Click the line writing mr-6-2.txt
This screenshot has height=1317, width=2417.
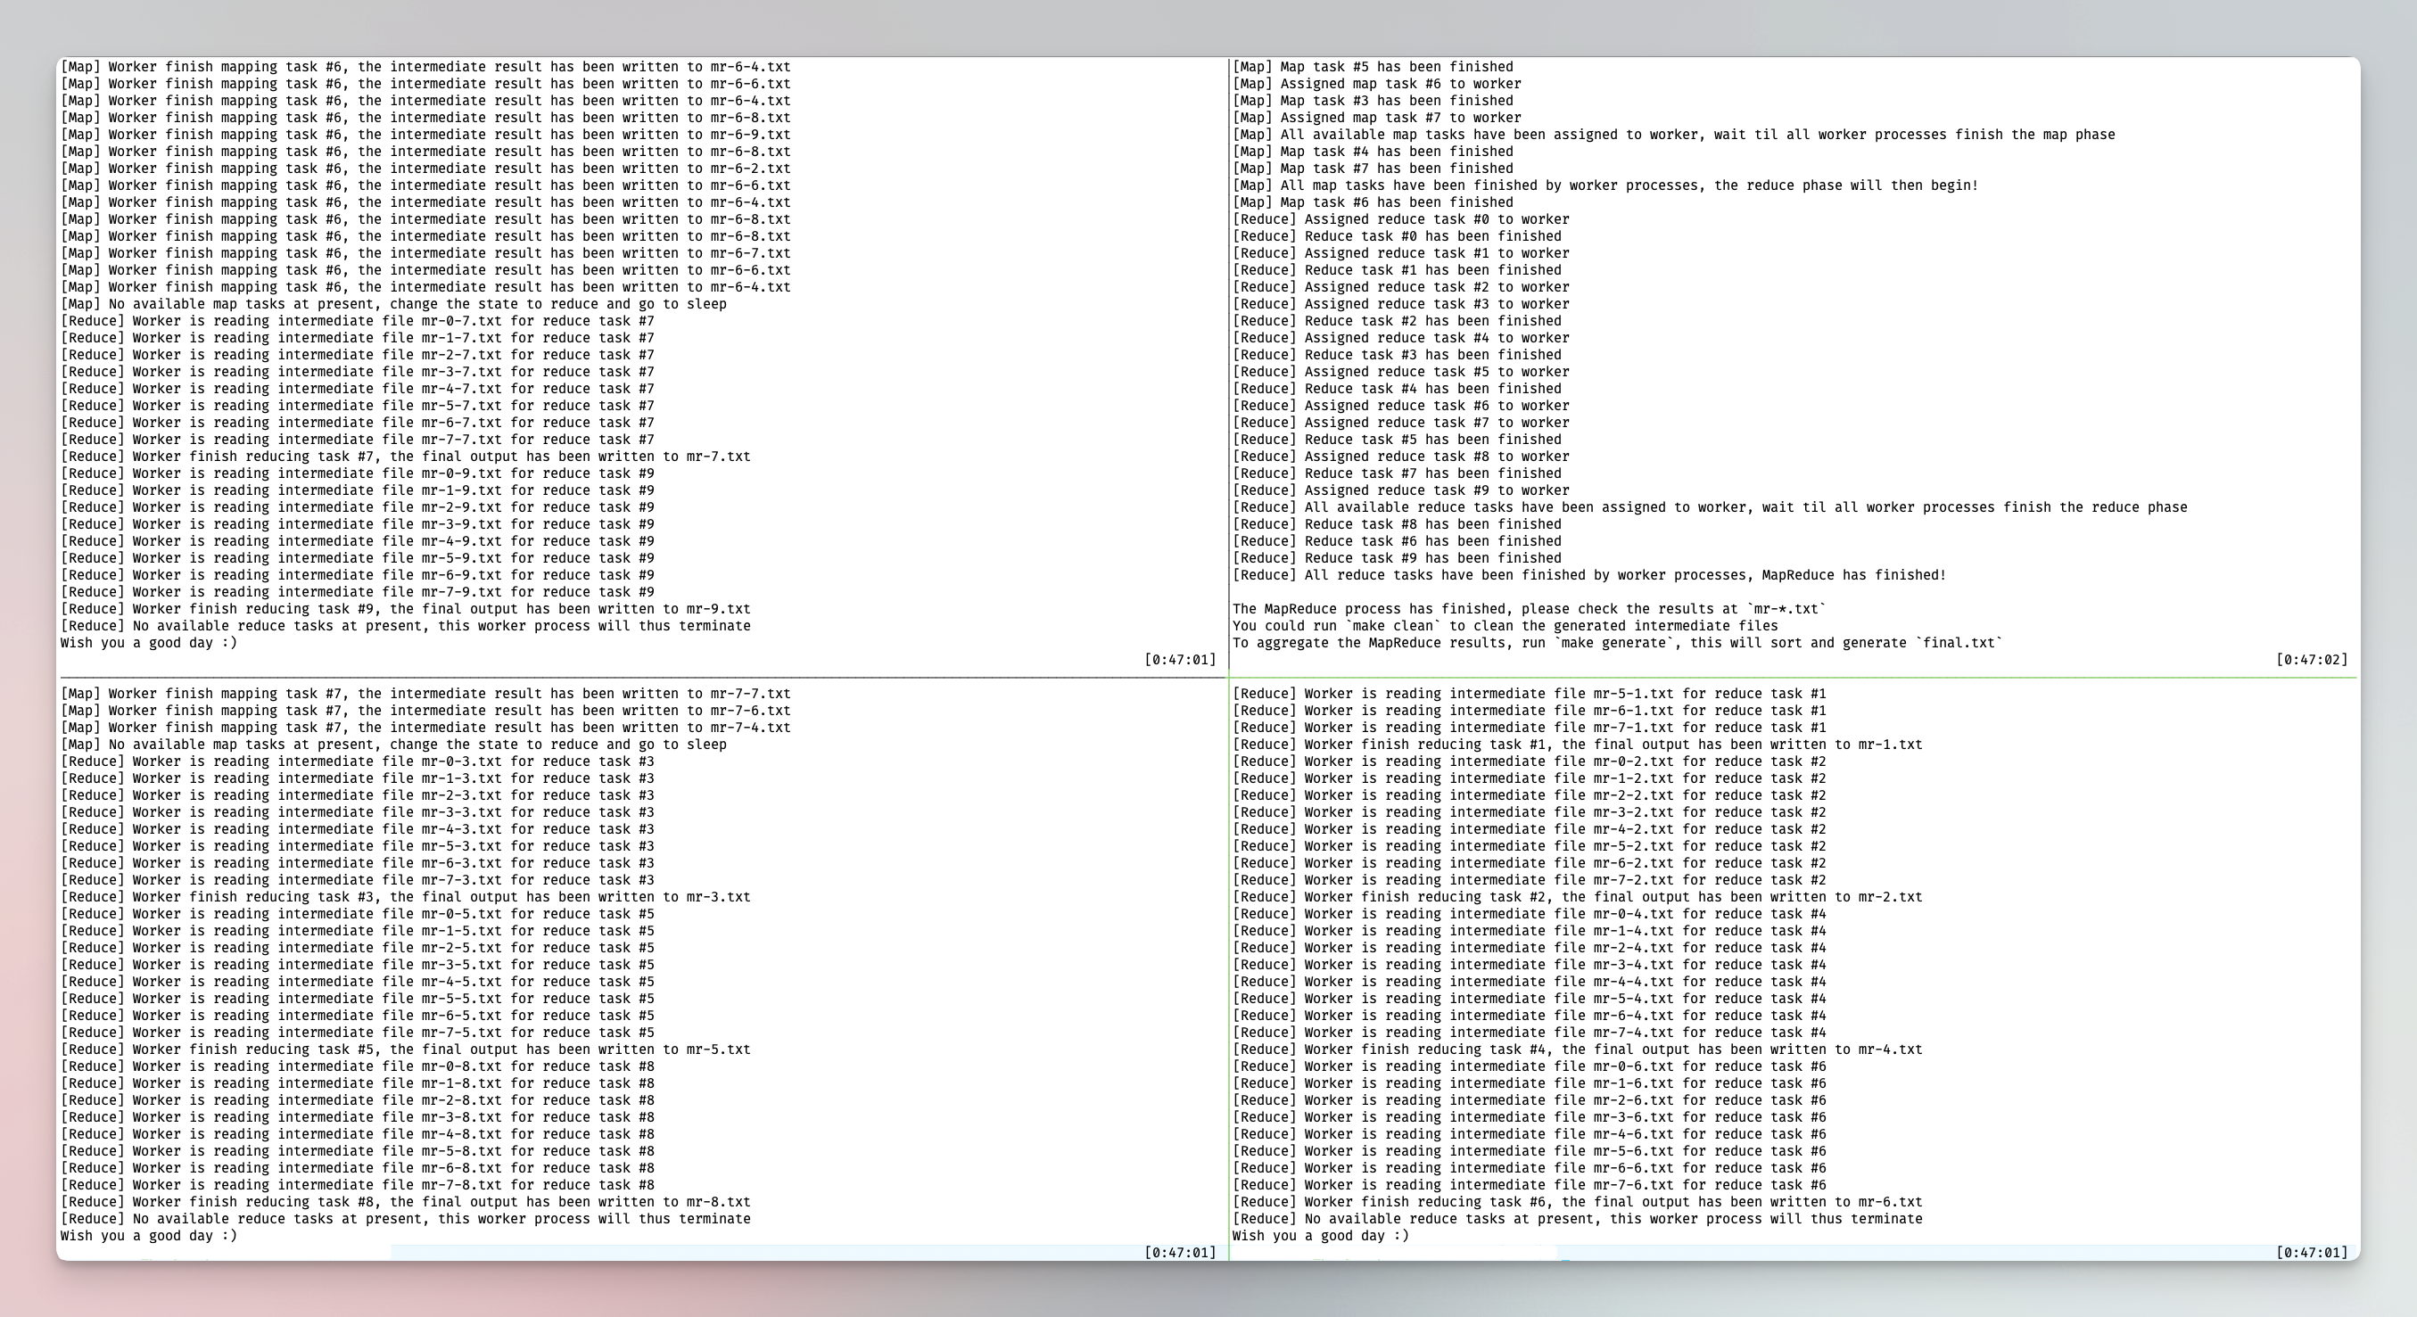tap(426, 168)
